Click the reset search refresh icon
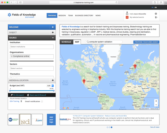Screen dimensions: 167x133 pyautogui.click(x=28, y=95)
